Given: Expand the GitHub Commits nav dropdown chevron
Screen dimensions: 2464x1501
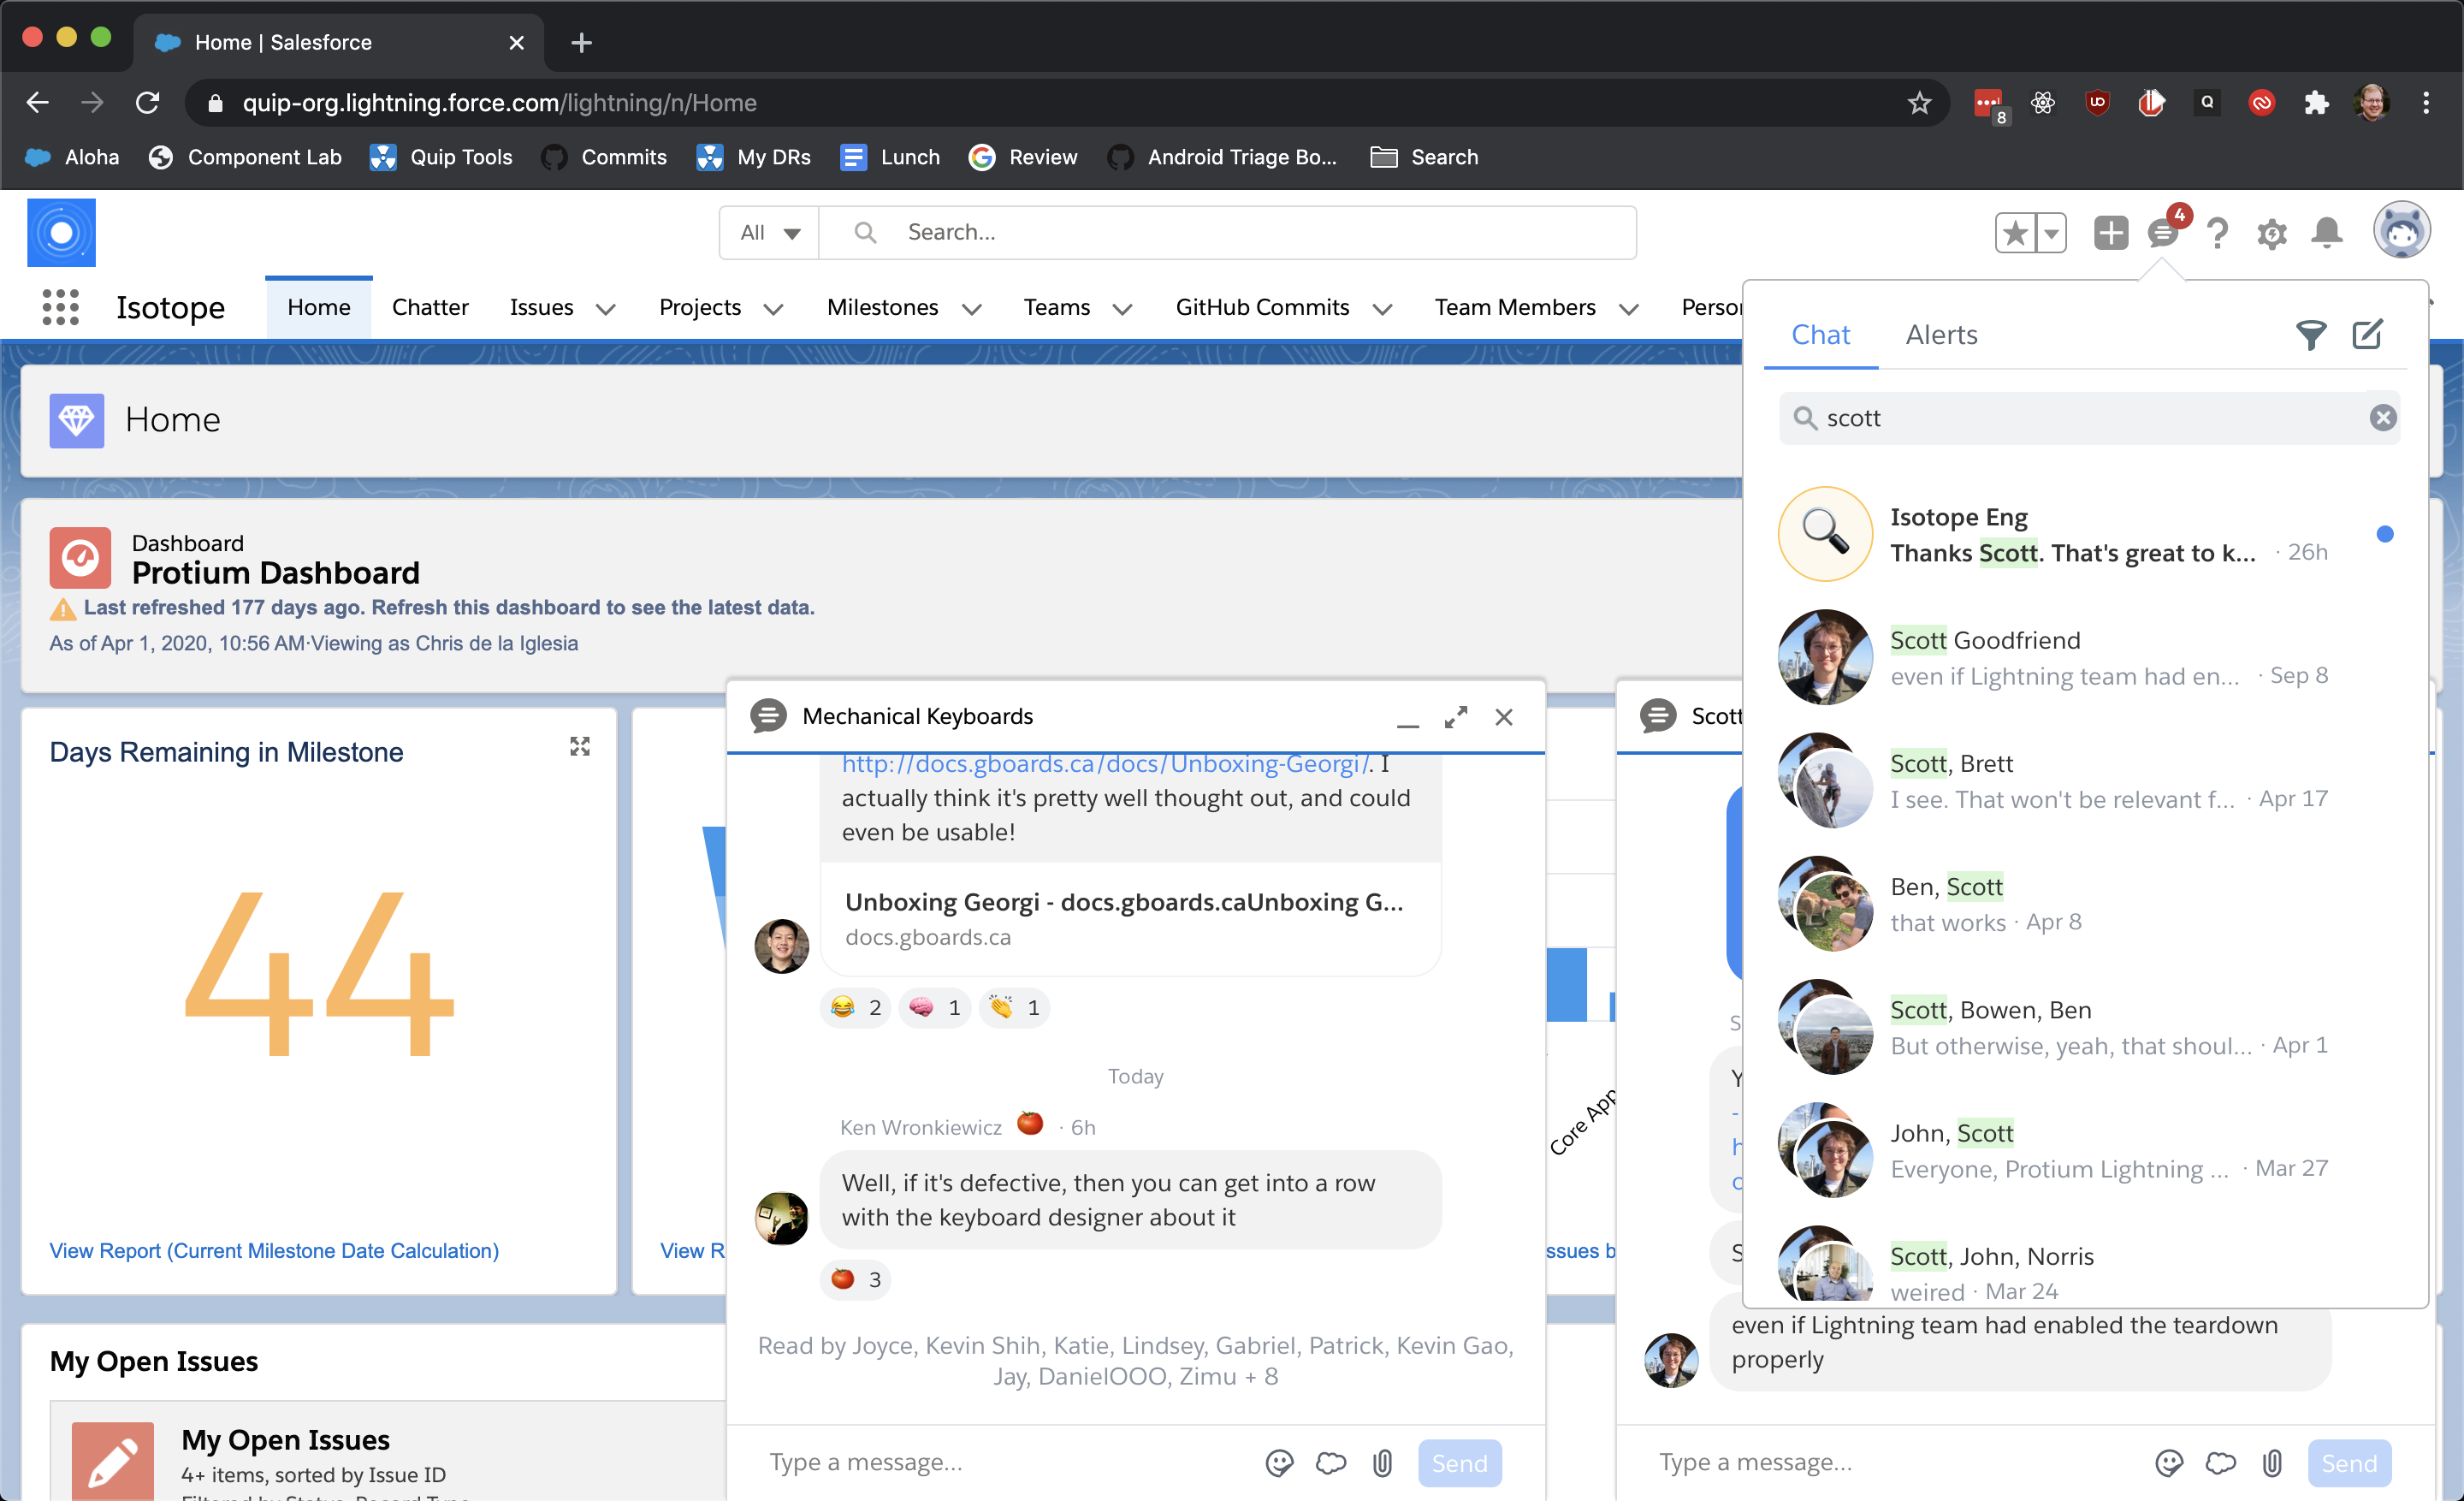Looking at the screenshot, I should (x=1382, y=309).
